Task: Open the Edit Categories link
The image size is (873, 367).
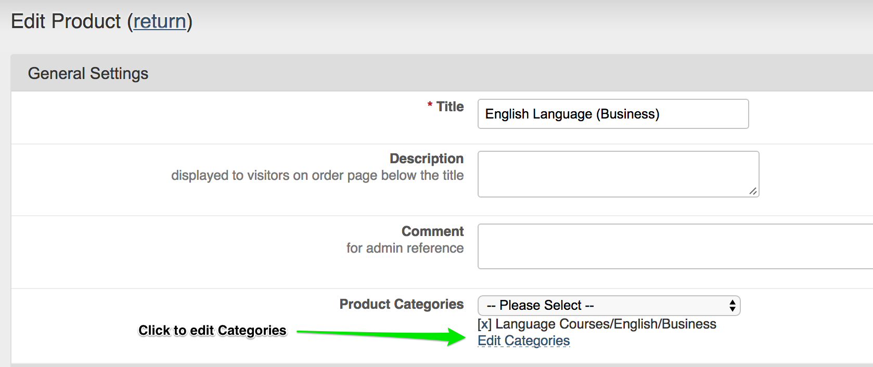Action: (x=523, y=341)
